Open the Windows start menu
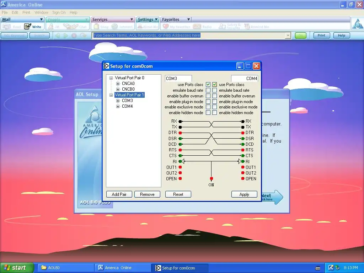Image resolution: width=364 pixels, height=273 pixels. pyautogui.click(x=17, y=268)
